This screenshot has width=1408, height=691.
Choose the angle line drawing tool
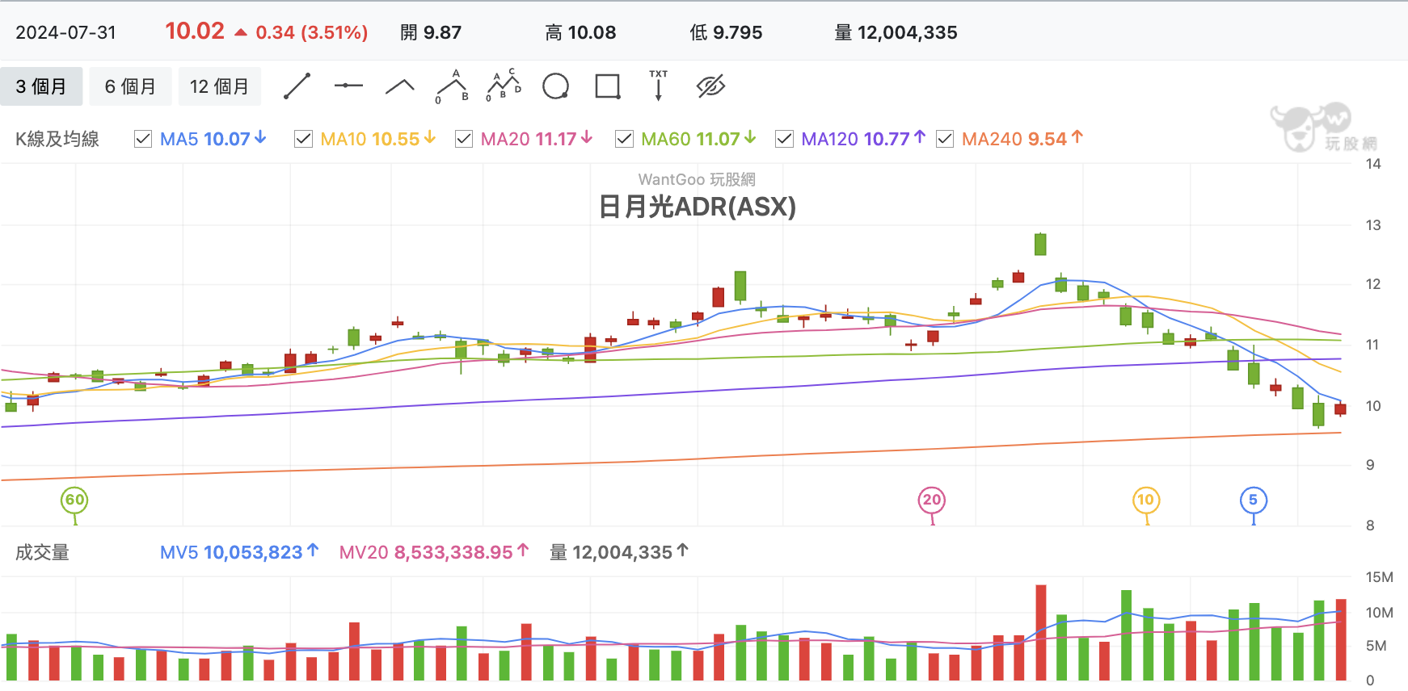[x=400, y=86]
